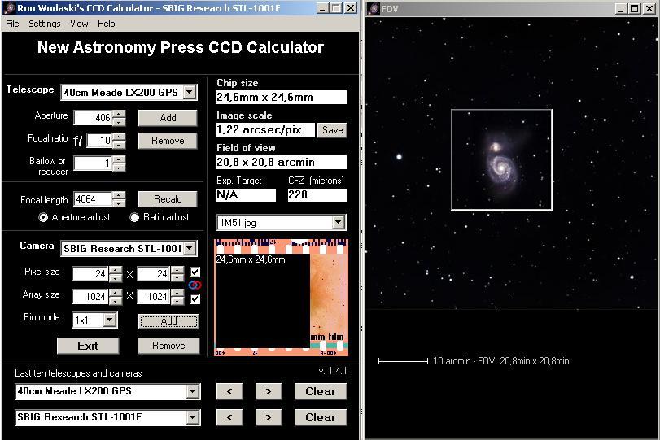Image resolution: width=660 pixels, height=440 pixels.
Task: Select the Ratio adjust radio button
Action: [x=135, y=217]
